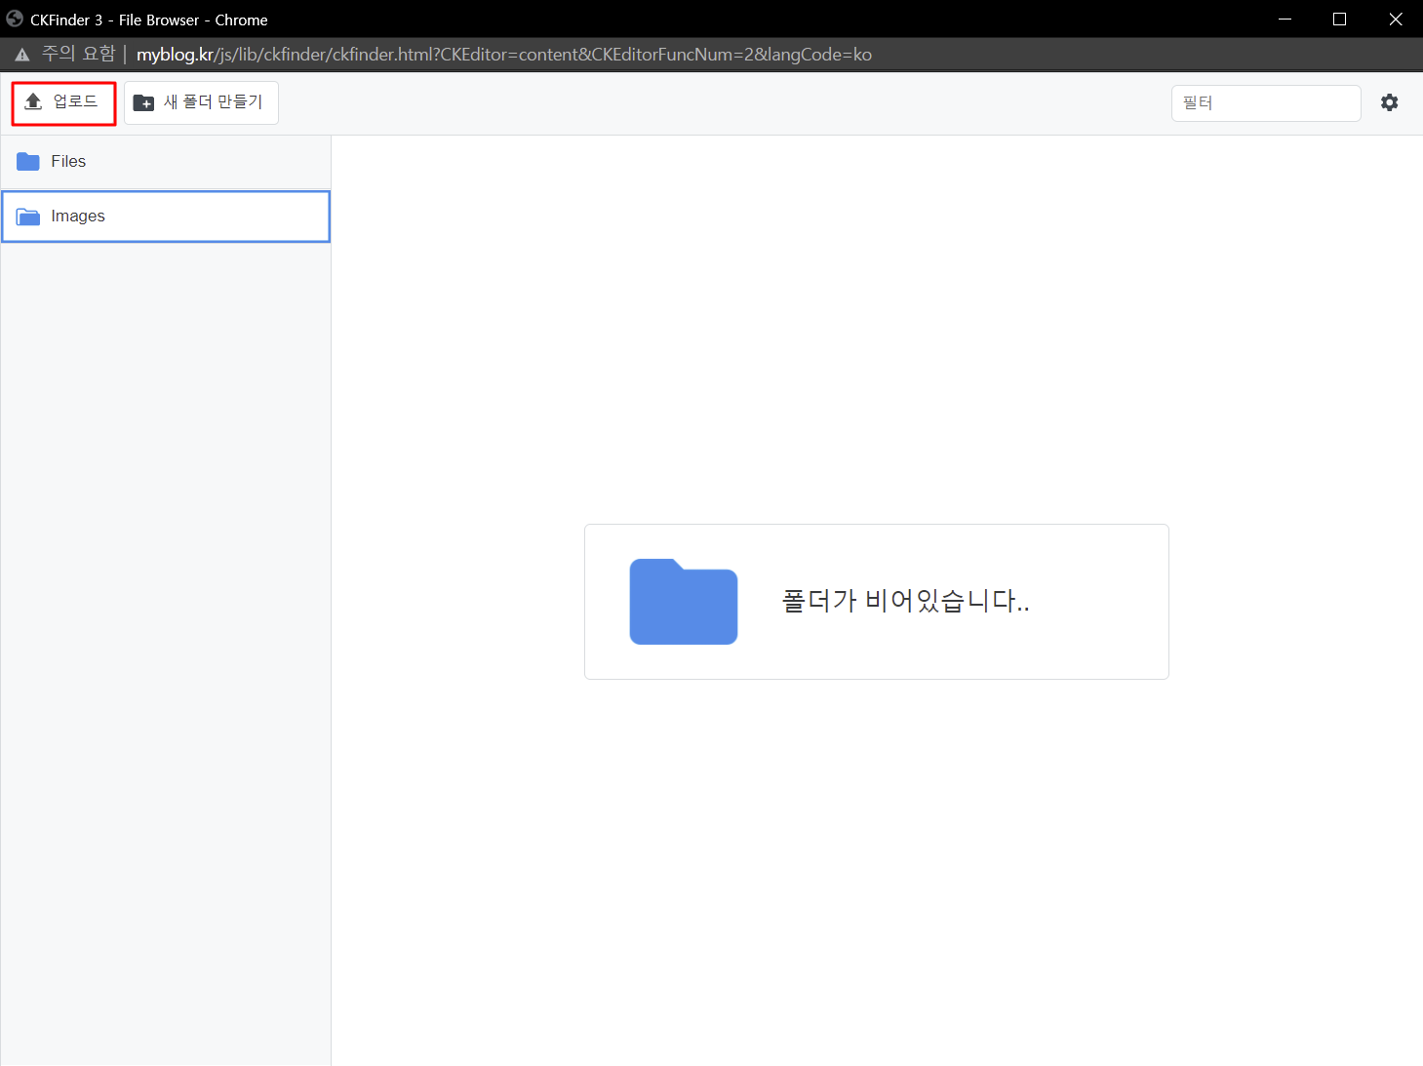Click the globe icon in title bar
This screenshot has width=1423, height=1066.
click(15, 19)
